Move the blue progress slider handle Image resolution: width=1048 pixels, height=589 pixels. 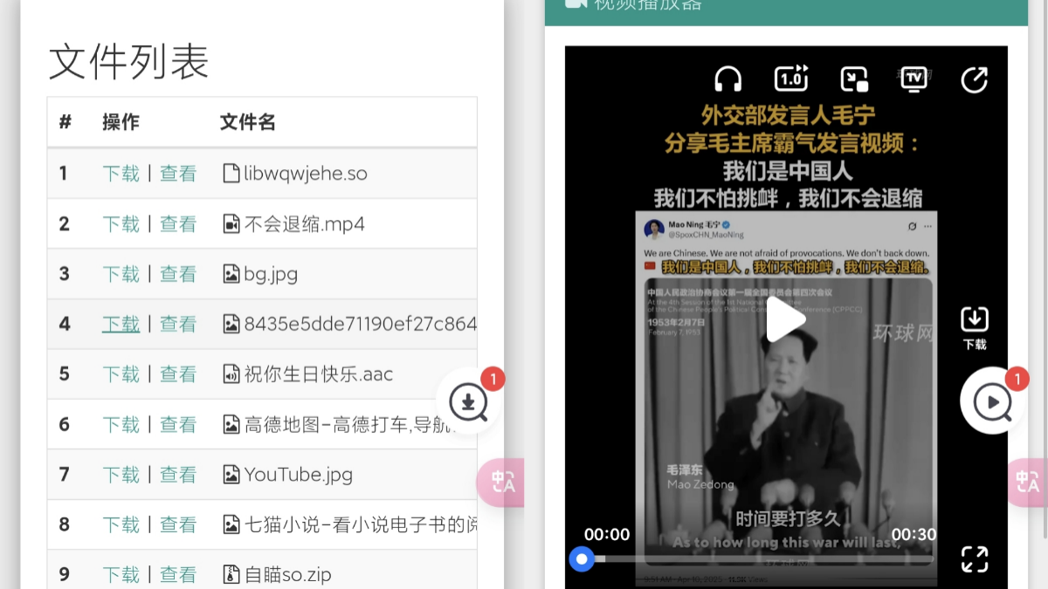pos(581,558)
